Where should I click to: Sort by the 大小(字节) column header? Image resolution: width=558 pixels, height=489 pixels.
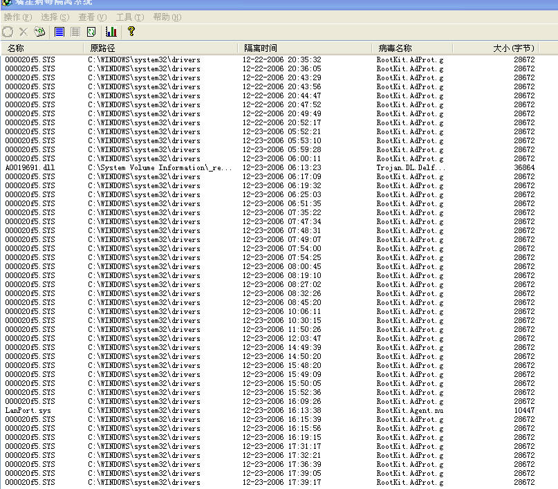click(513, 48)
